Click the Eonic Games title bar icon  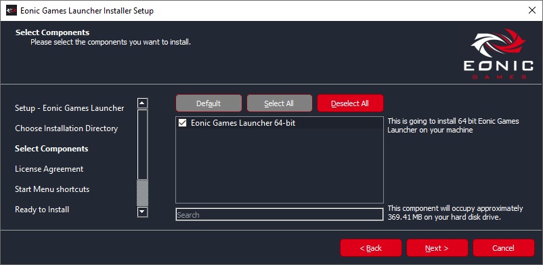[x=12, y=11]
